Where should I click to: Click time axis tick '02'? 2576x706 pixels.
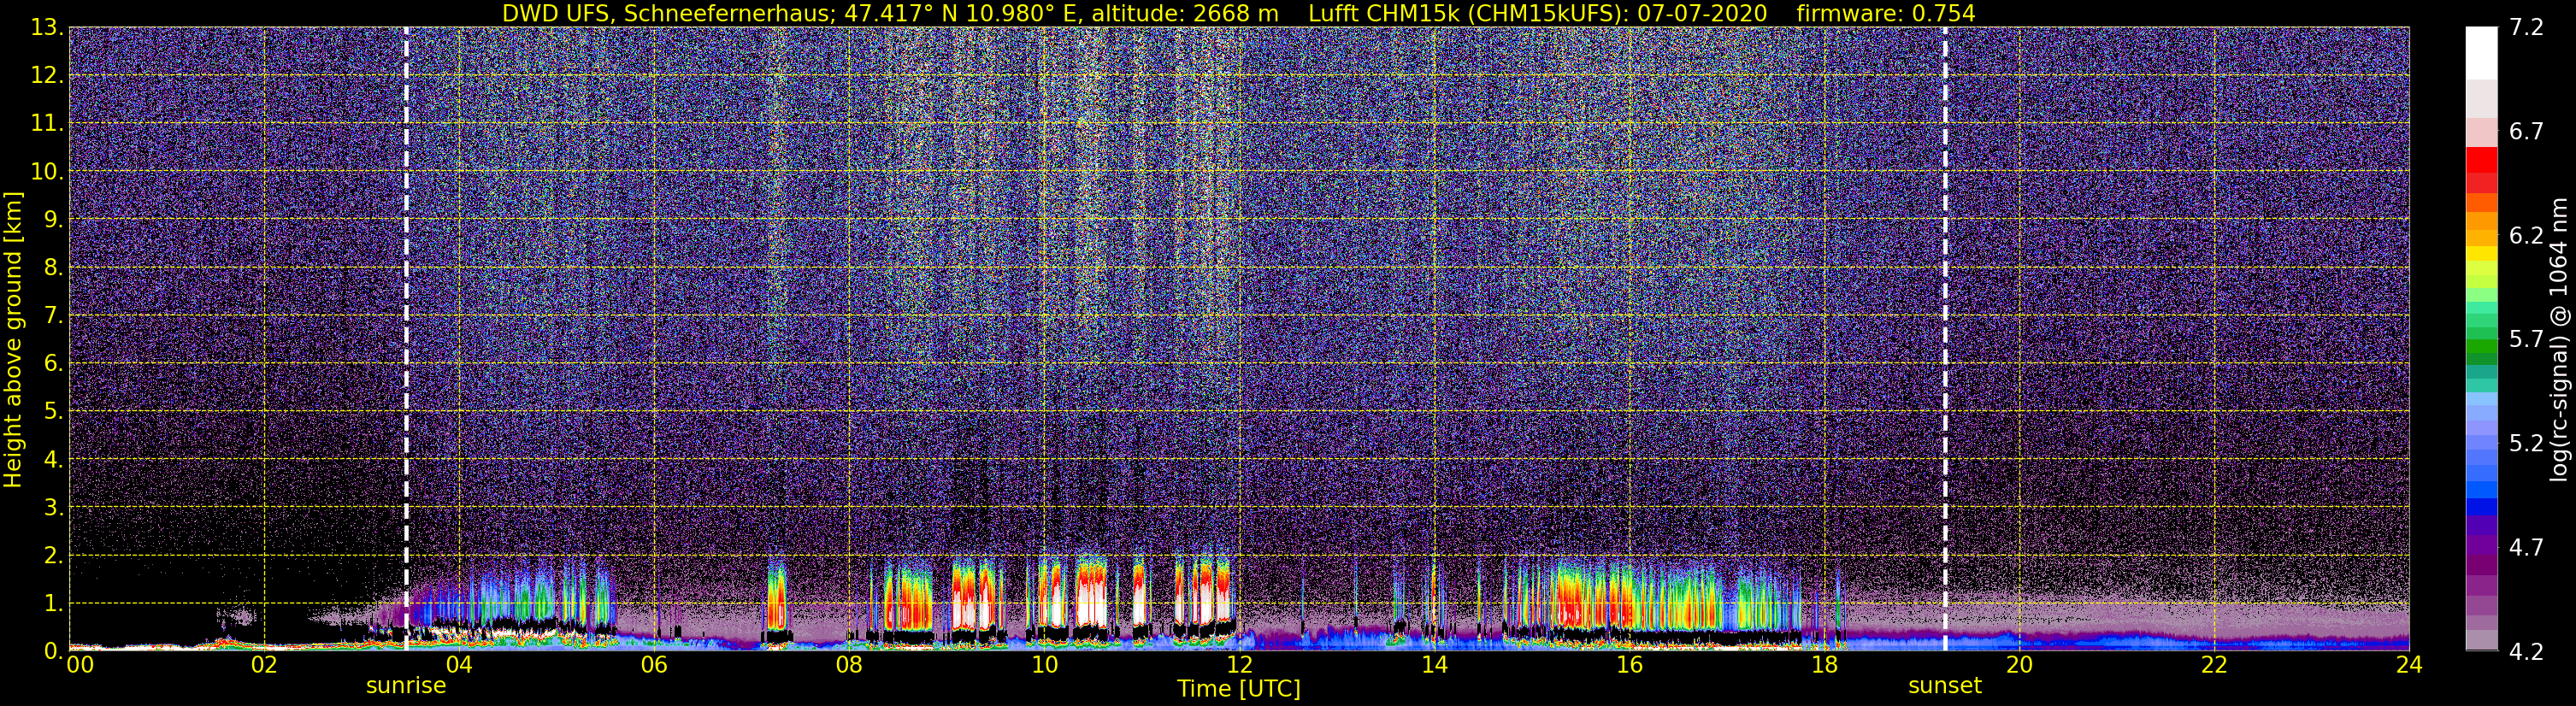tap(264, 665)
